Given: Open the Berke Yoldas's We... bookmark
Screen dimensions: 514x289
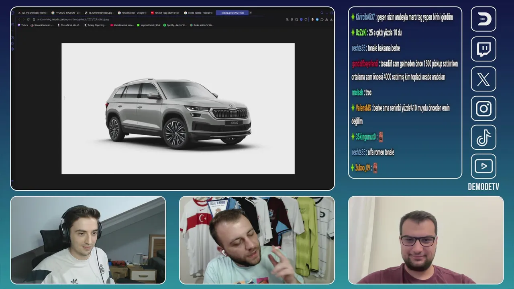Looking at the screenshot, I should click(x=202, y=25).
